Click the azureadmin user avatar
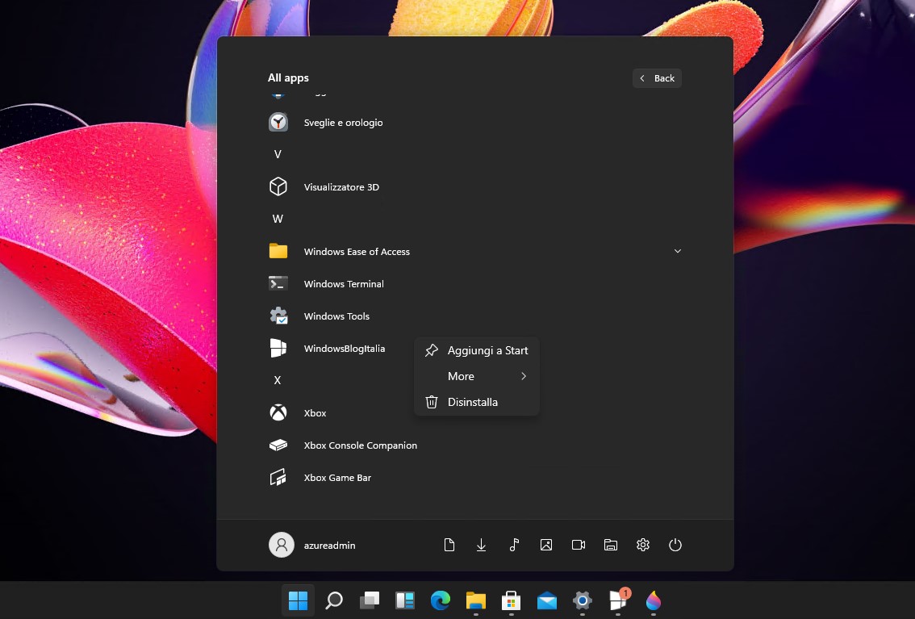Image resolution: width=915 pixels, height=619 pixels. point(282,545)
